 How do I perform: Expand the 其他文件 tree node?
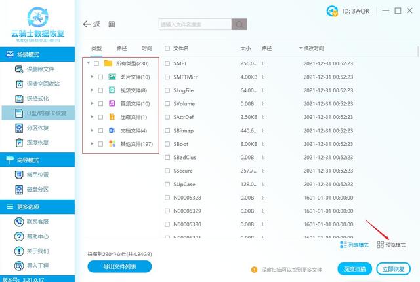(x=92, y=143)
